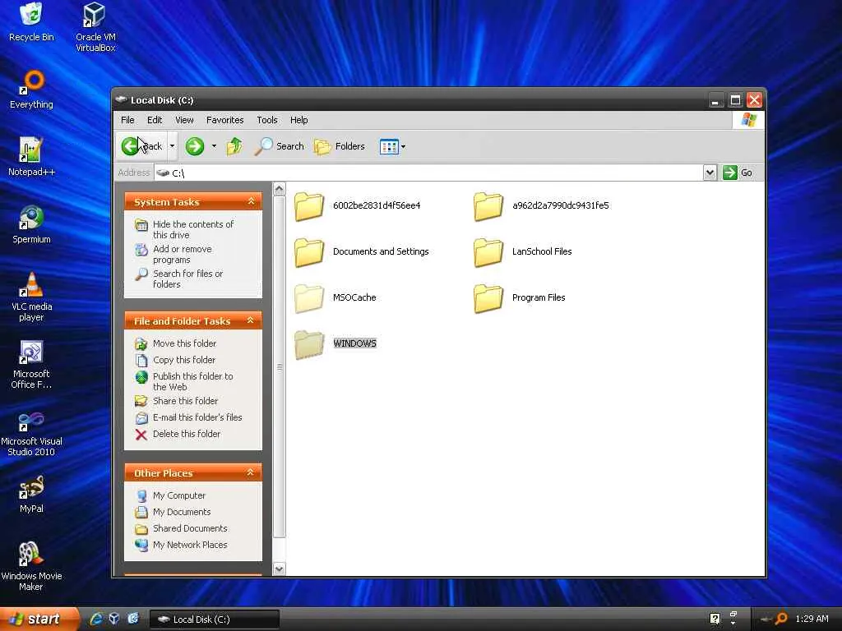This screenshot has height=631, width=842.
Task: Select Recycle Bin desktop icon
Action: pyautogui.click(x=31, y=22)
